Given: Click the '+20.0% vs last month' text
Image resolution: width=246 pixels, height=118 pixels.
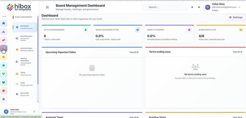Looking at the screenshot, I should 52,40.
